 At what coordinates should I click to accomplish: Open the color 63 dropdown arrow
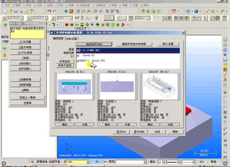[105, 162]
